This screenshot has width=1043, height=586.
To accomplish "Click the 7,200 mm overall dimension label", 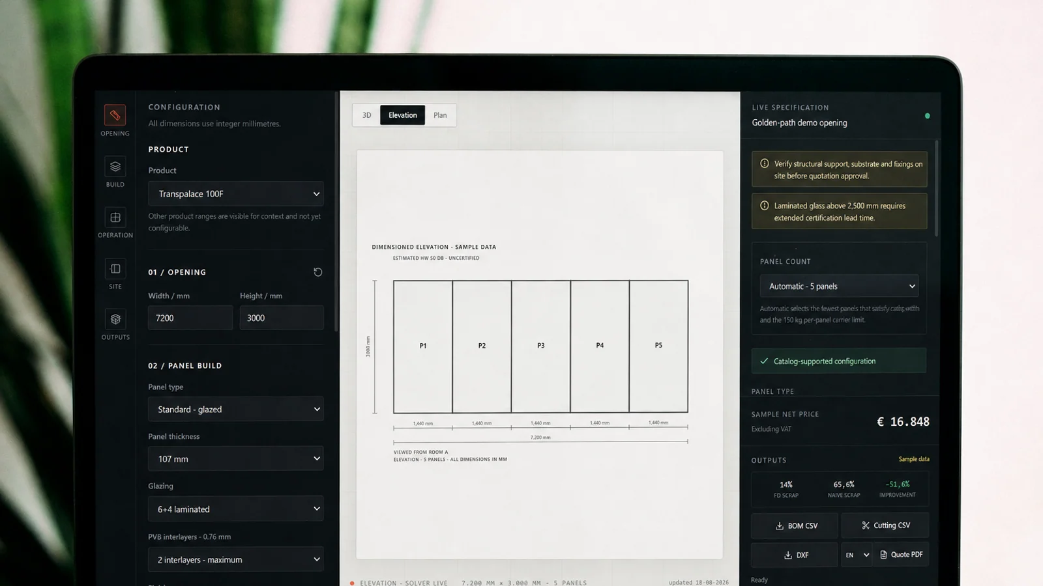I will 540,438.
